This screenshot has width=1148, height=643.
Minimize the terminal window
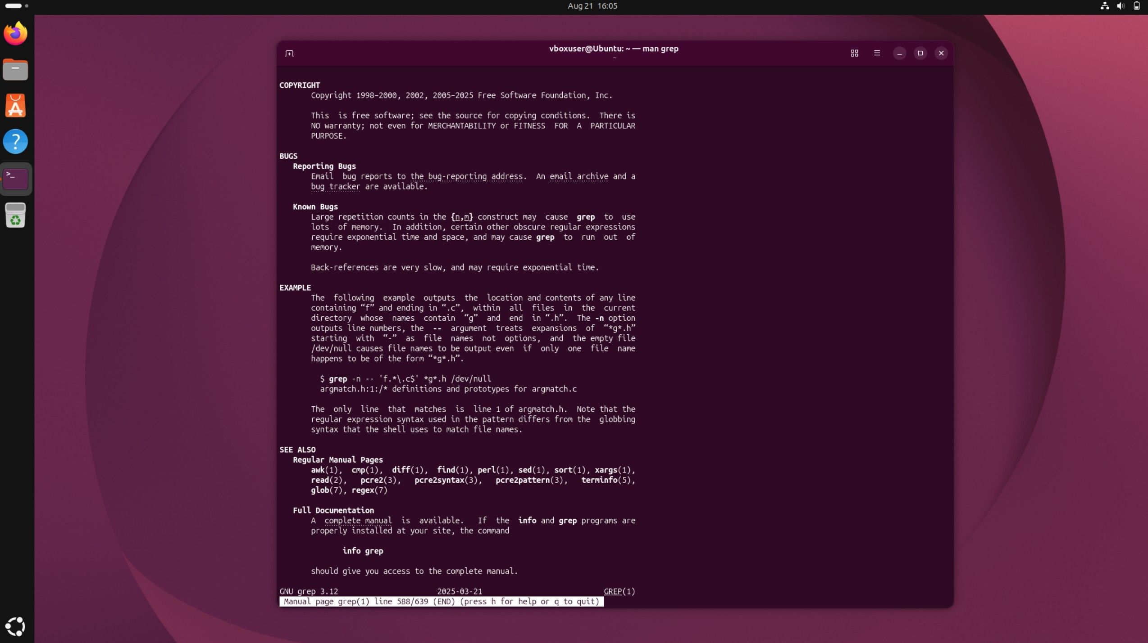tap(899, 53)
